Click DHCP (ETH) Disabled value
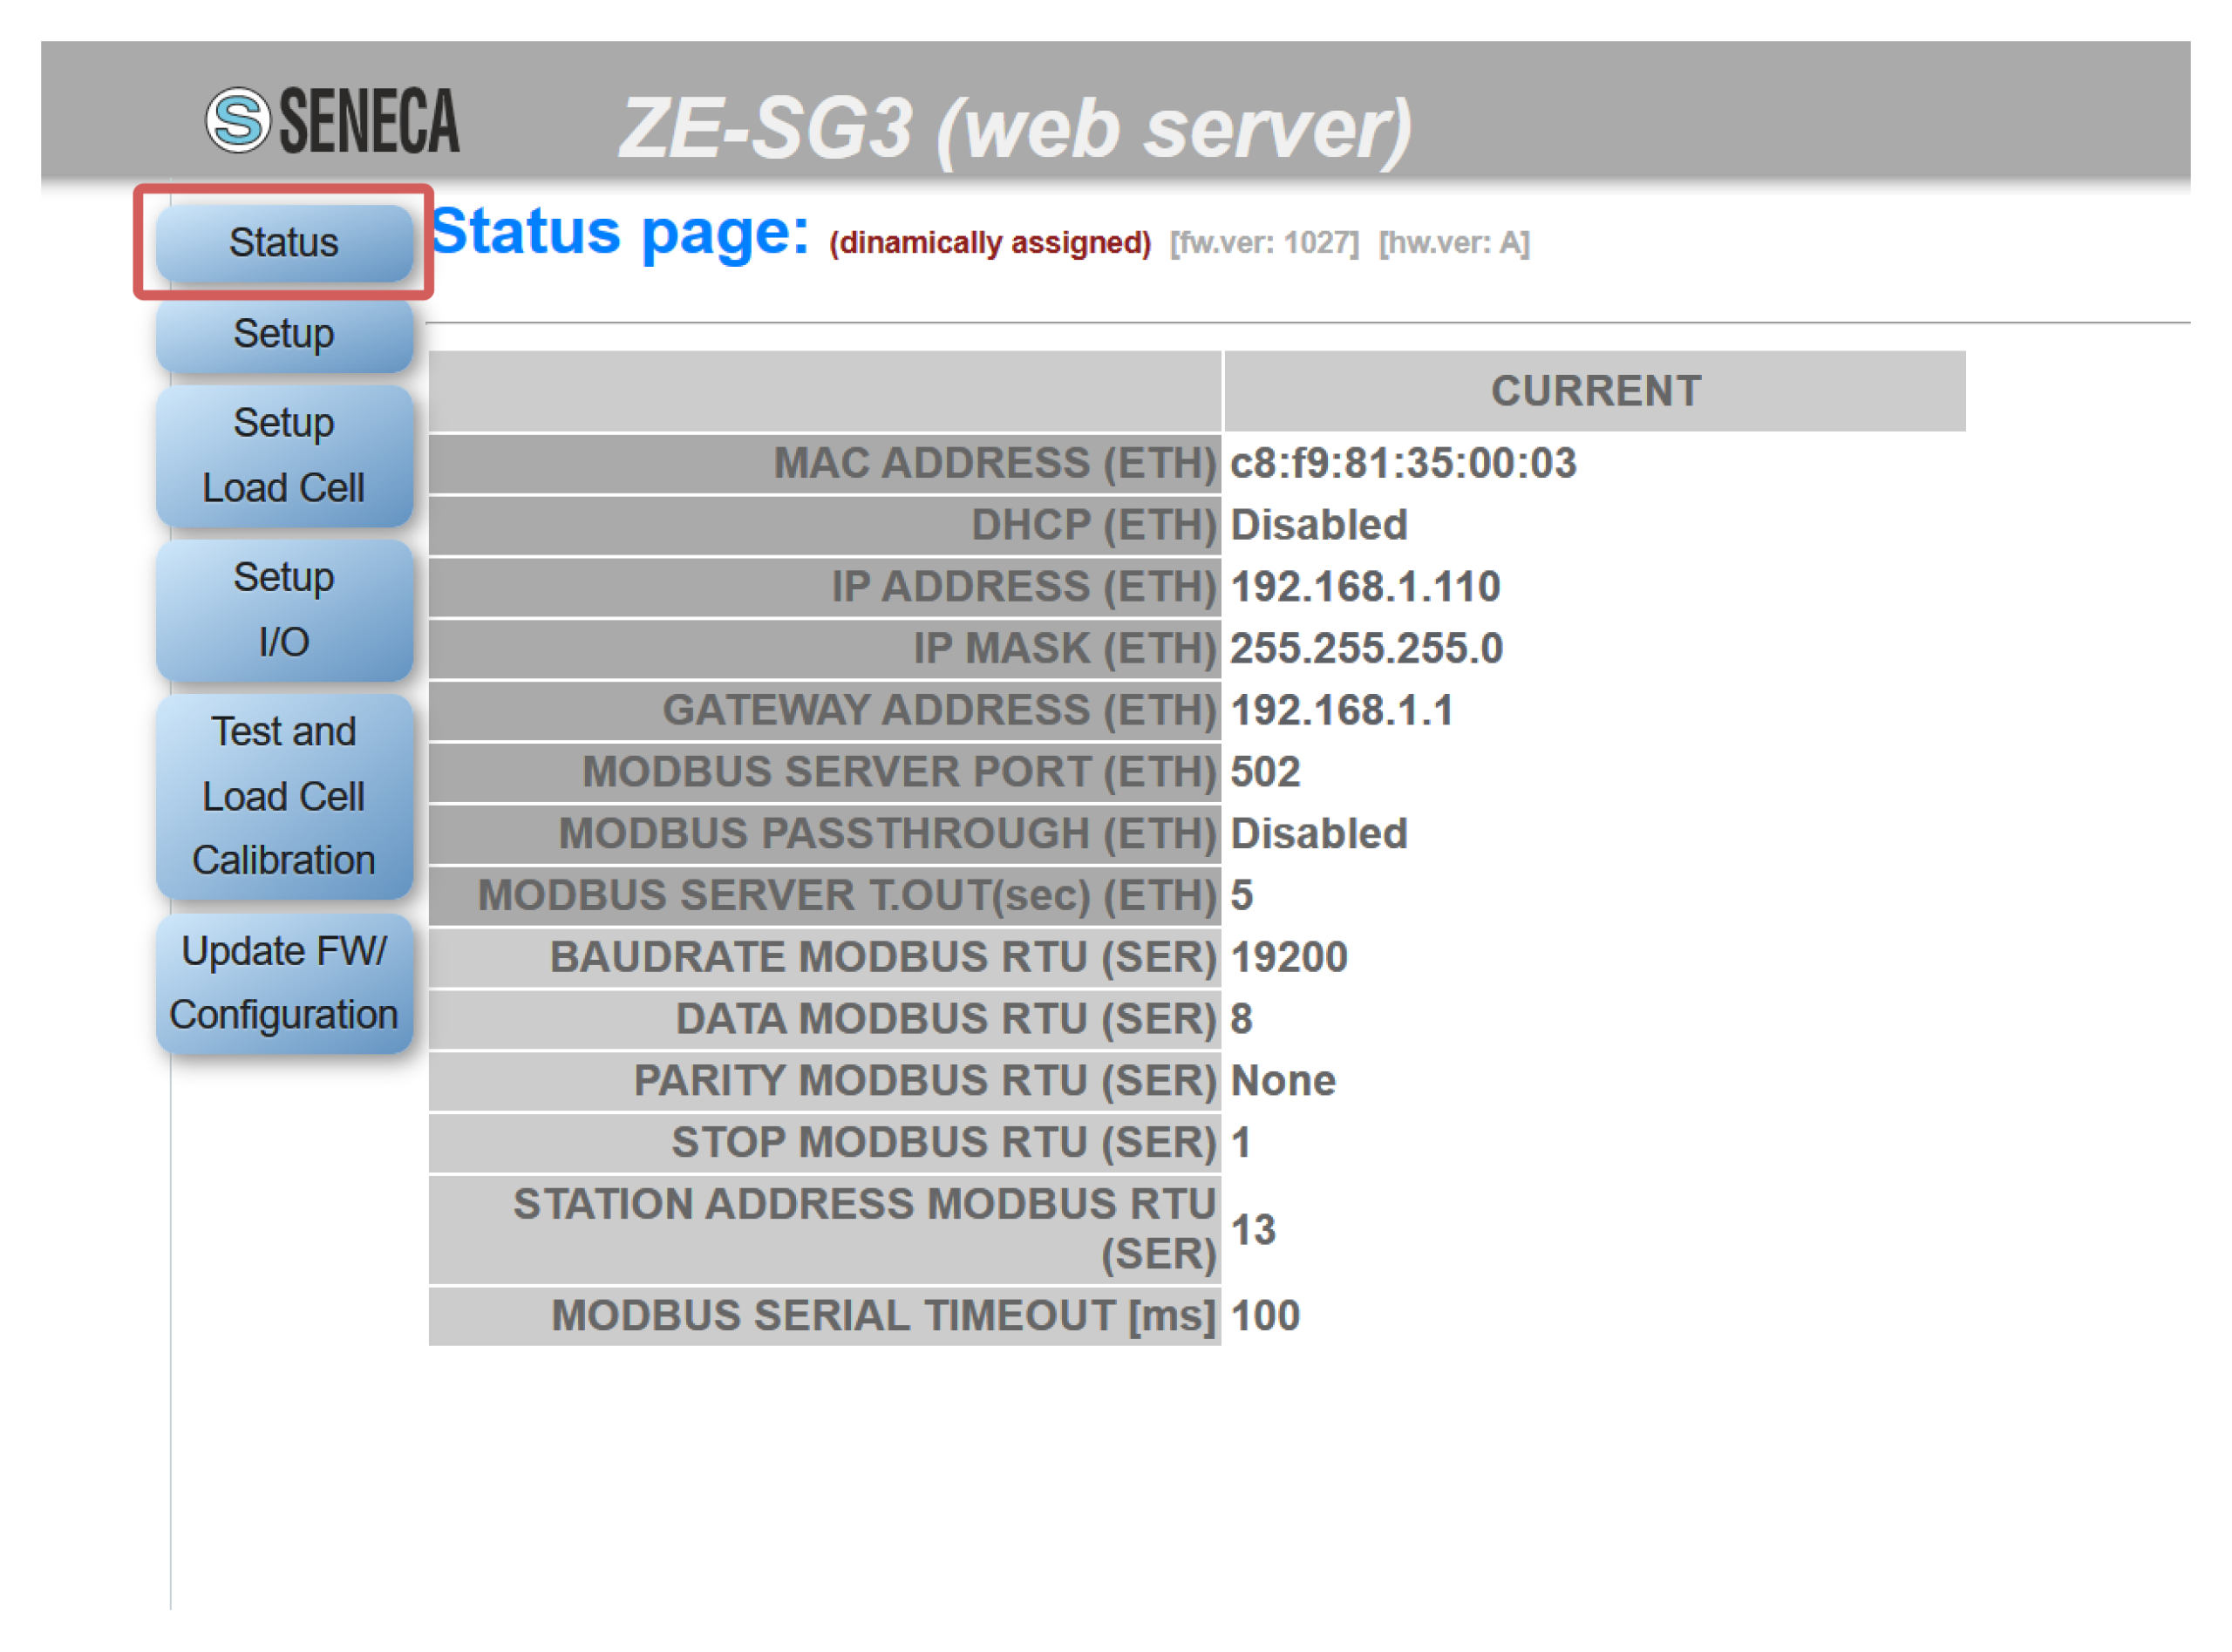 click(1318, 525)
